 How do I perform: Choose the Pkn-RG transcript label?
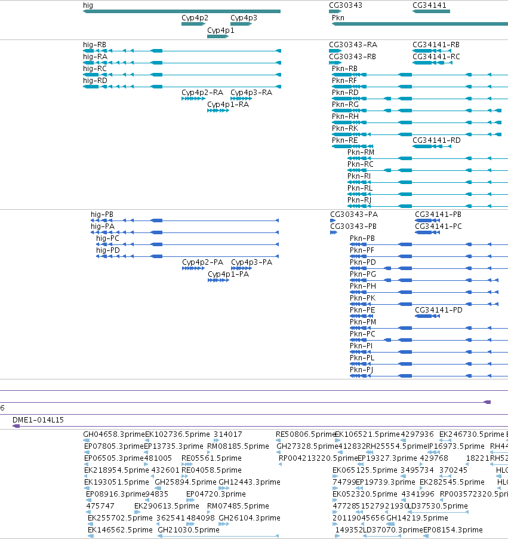point(345,105)
